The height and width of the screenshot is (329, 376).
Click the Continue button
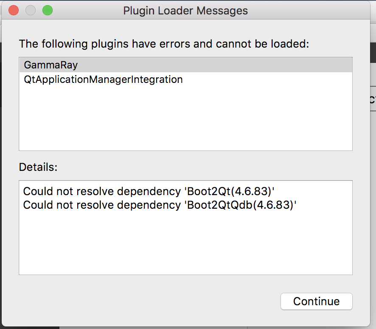pyautogui.click(x=316, y=301)
